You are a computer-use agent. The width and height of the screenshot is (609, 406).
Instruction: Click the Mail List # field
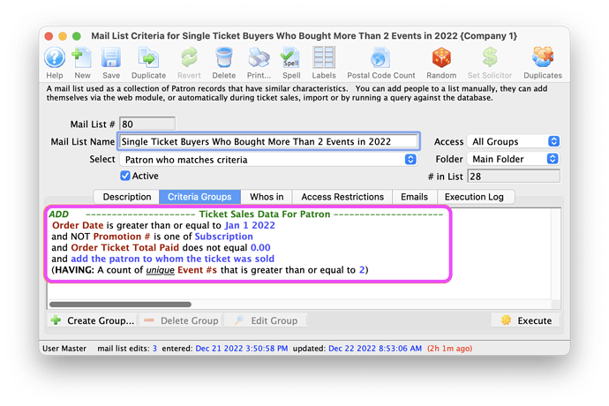147,124
